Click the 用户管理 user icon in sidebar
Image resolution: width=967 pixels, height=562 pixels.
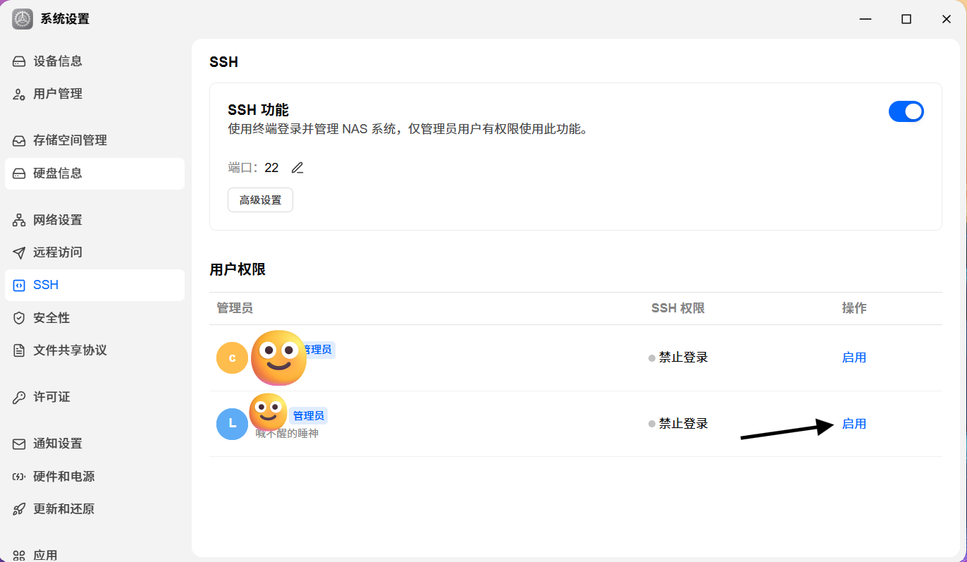tap(19, 94)
